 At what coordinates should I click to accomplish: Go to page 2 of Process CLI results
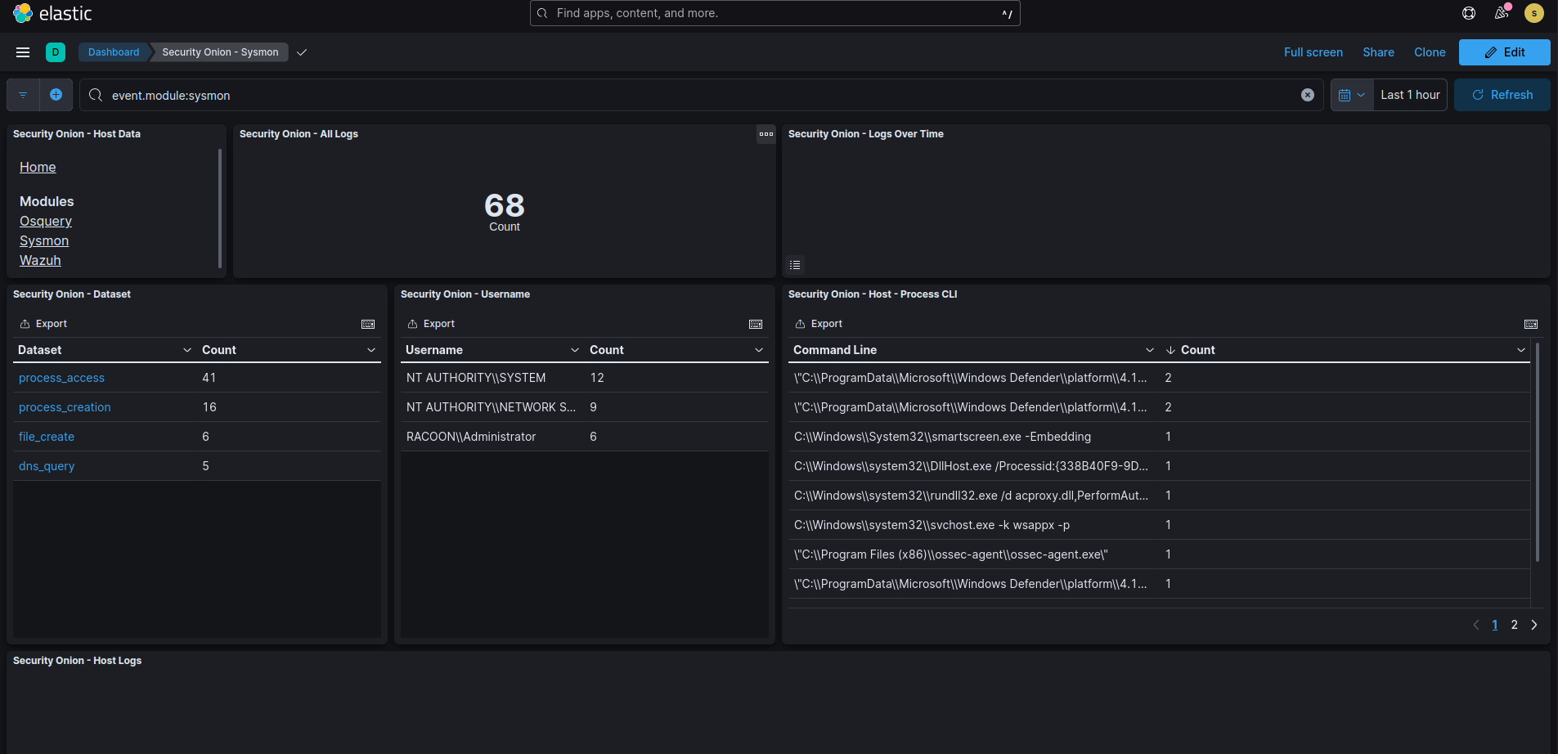tap(1514, 624)
